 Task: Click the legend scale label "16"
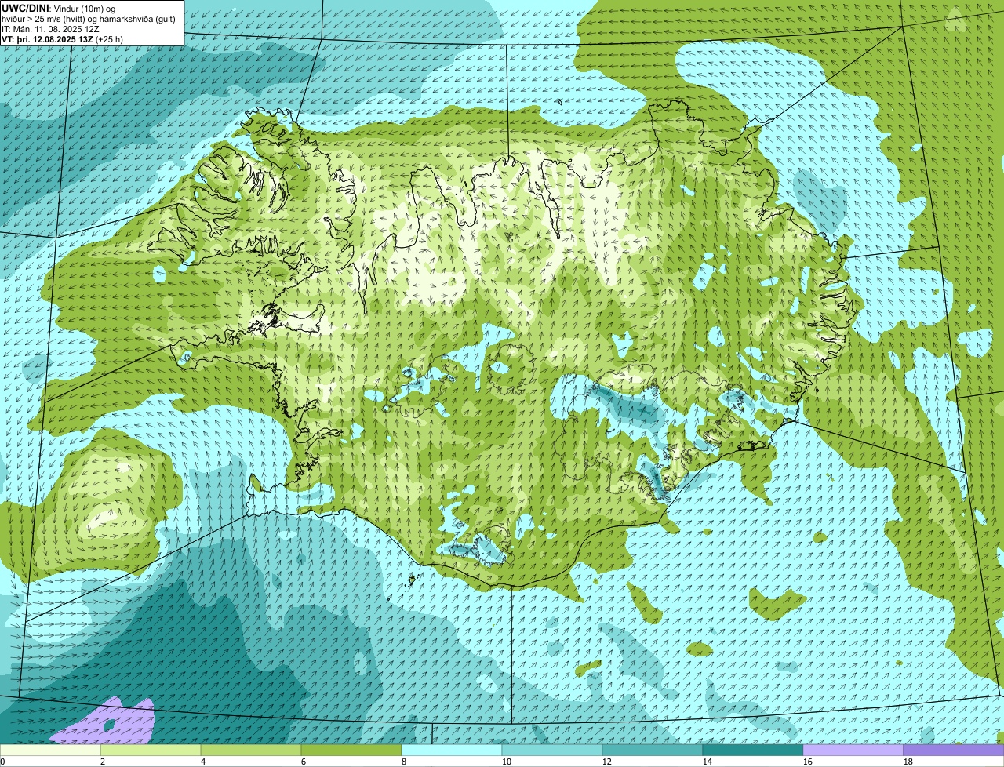click(x=808, y=762)
